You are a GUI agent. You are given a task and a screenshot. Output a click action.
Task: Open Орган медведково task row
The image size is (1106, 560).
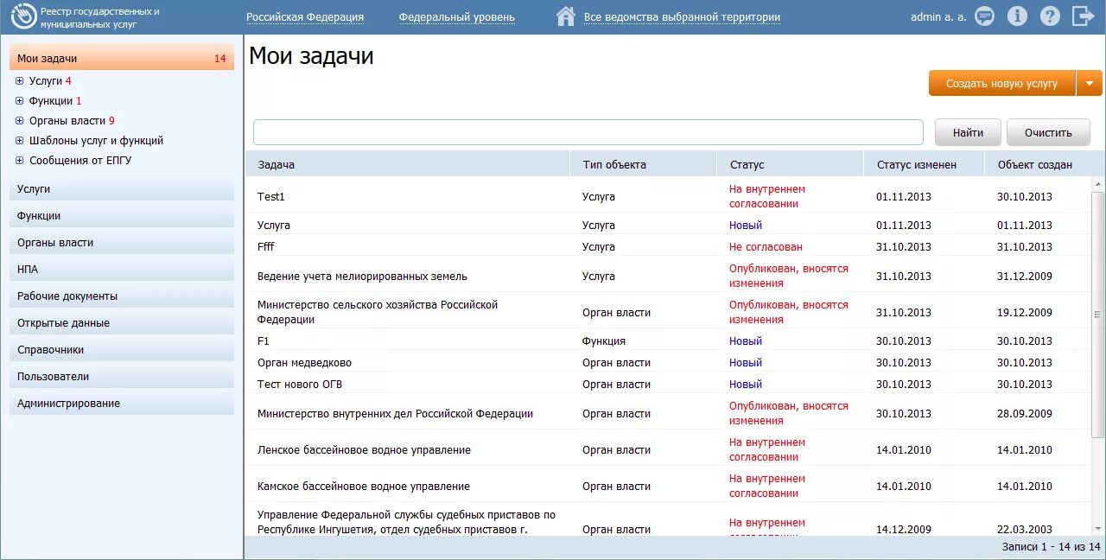pos(669,362)
